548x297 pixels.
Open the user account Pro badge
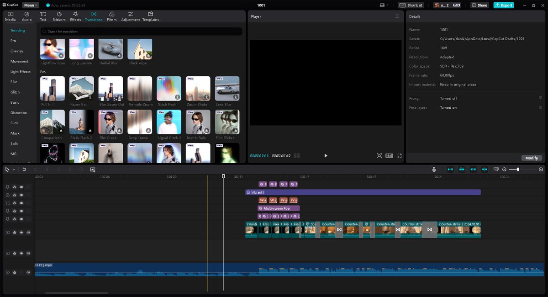tap(456, 5)
